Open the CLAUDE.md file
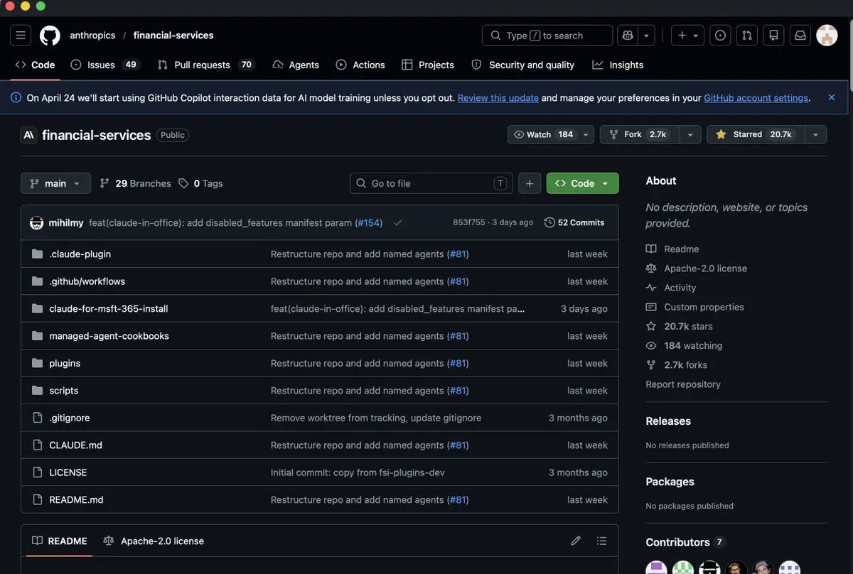This screenshot has width=853, height=574. click(75, 445)
